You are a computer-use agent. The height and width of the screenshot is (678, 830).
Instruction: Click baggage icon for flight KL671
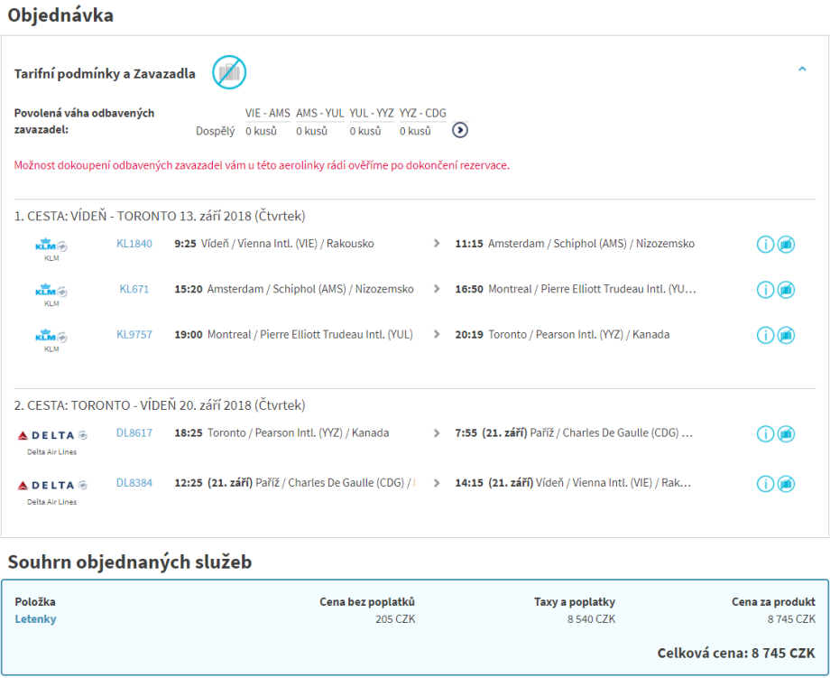(786, 290)
